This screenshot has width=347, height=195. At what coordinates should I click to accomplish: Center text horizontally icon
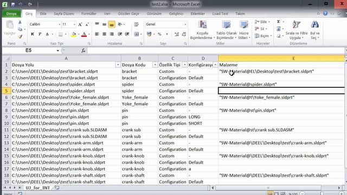coord(104,34)
